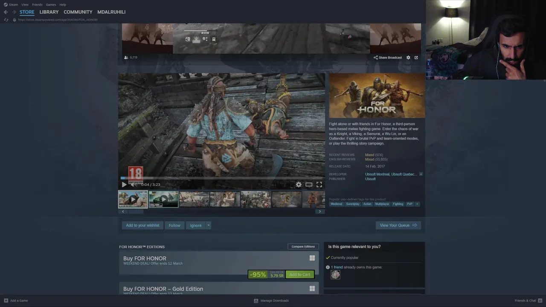The width and height of the screenshot is (546, 307).
Task: Click the store URL address text
Action: click(x=58, y=20)
